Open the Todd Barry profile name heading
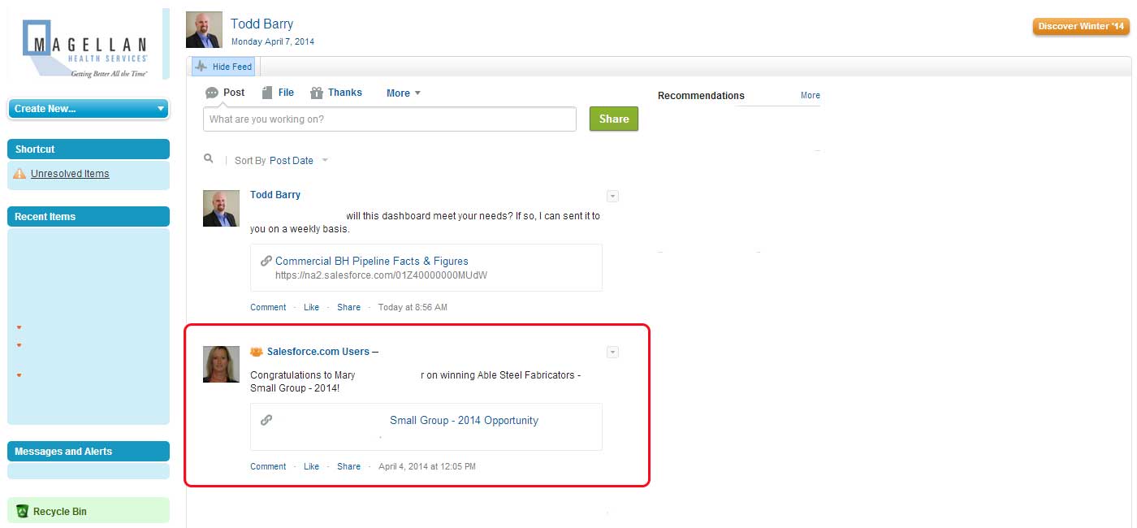 click(262, 24)
